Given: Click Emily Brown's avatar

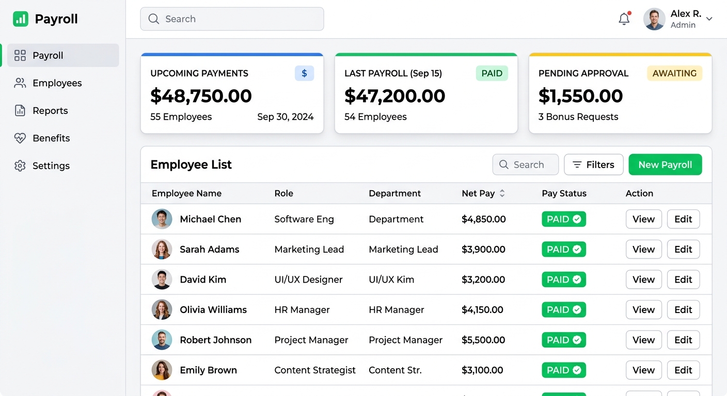Looking at the screenshot, I should point(162,370).
